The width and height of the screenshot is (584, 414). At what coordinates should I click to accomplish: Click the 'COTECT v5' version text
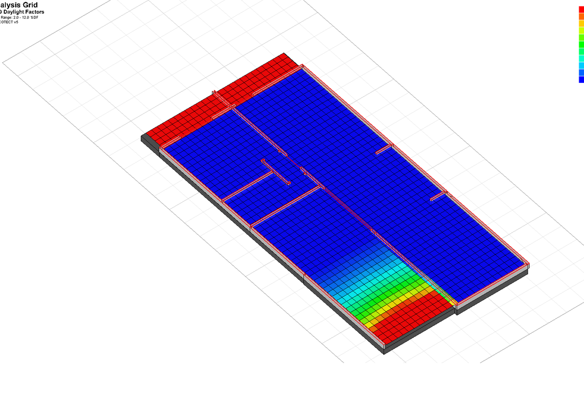point(9,22)
